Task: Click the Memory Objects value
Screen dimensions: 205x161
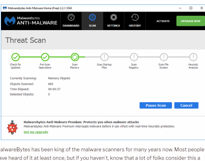Action: pos(59,78)
